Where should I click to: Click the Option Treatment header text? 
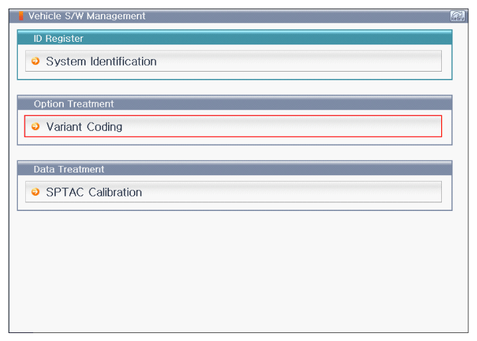tap(74, 104)
